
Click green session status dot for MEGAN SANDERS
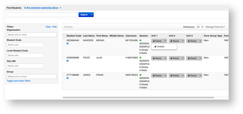click(x=140, y=40)
